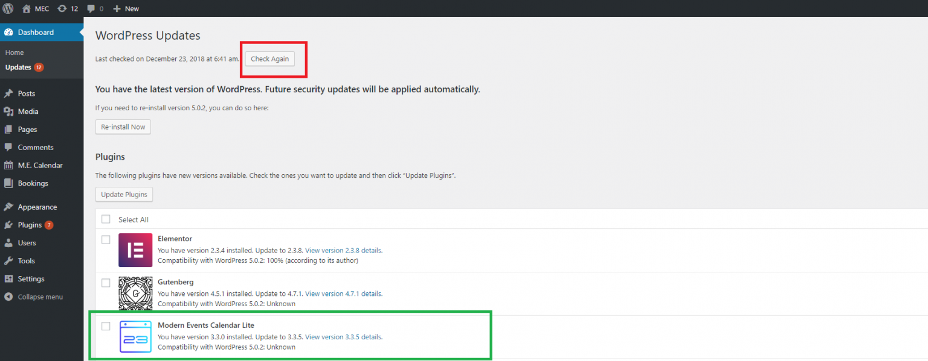Go to Plugins in the sidebar
Screen dimensions: 928x361
pos(29,225)
